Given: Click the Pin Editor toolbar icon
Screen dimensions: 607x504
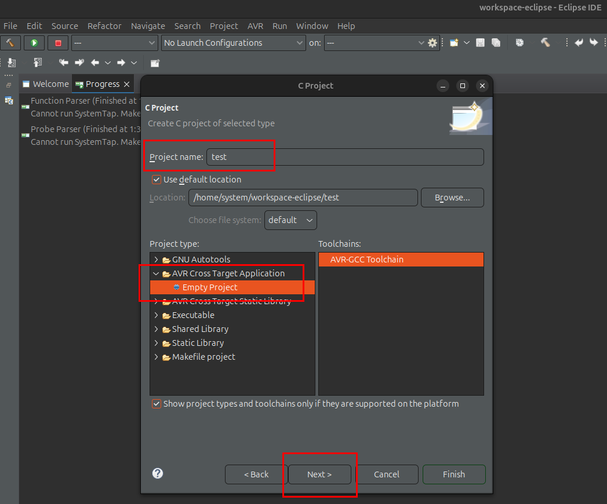Looking at the screenshot, I should pyautogui.click(x=155, y=63).
